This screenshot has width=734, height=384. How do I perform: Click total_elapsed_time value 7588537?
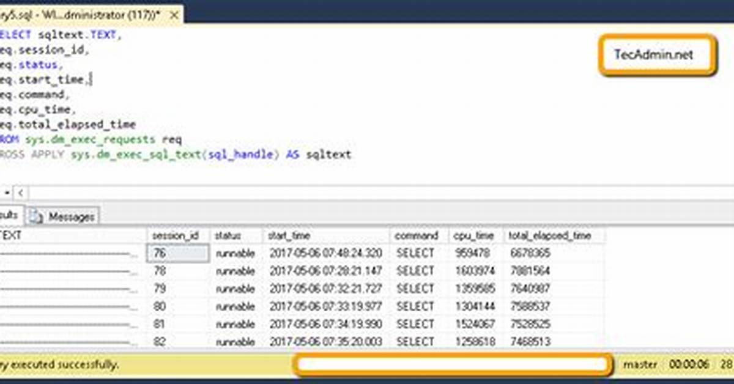530,306
